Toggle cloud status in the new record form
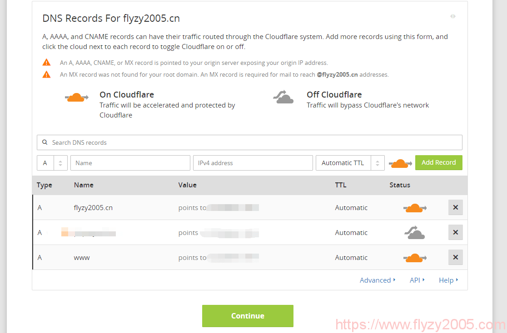507x333 pixels. tap(400, 163)
